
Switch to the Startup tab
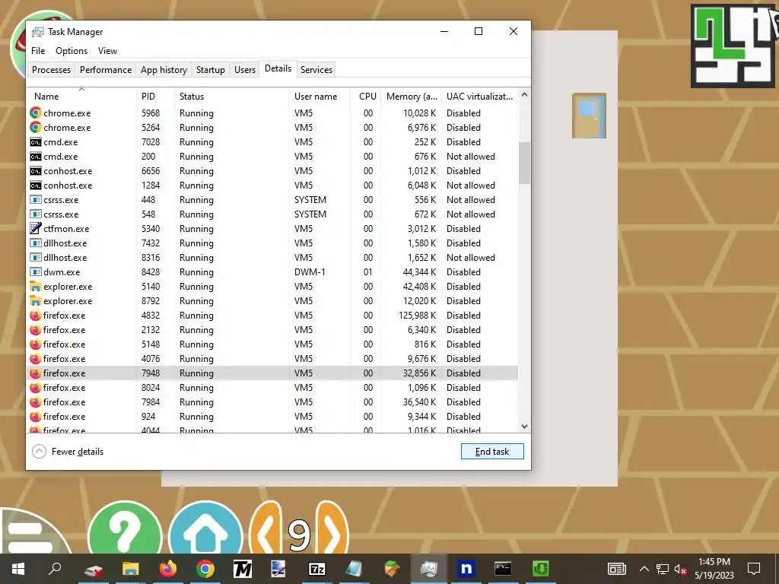click(x=211, y=69)
